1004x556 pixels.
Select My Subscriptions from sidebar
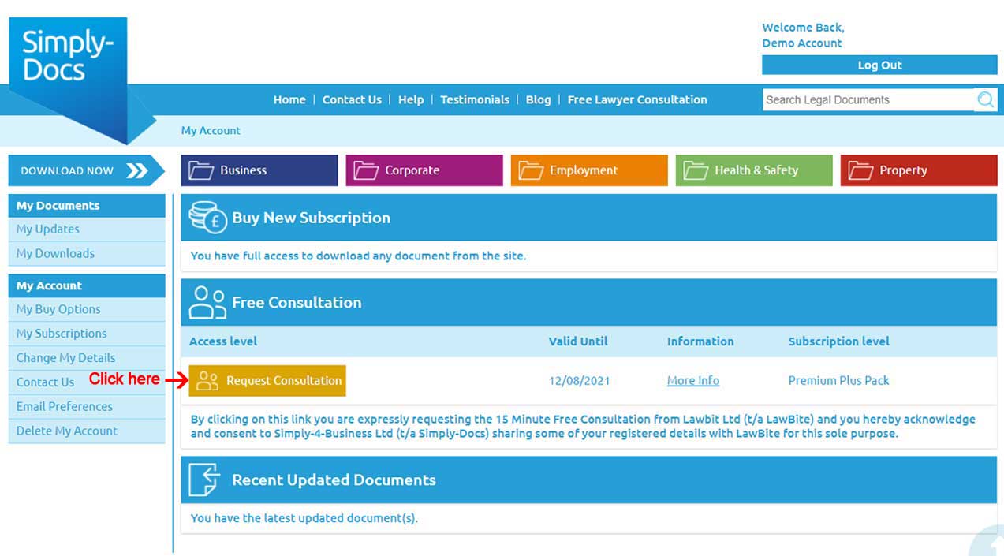(x=62, y=334)
